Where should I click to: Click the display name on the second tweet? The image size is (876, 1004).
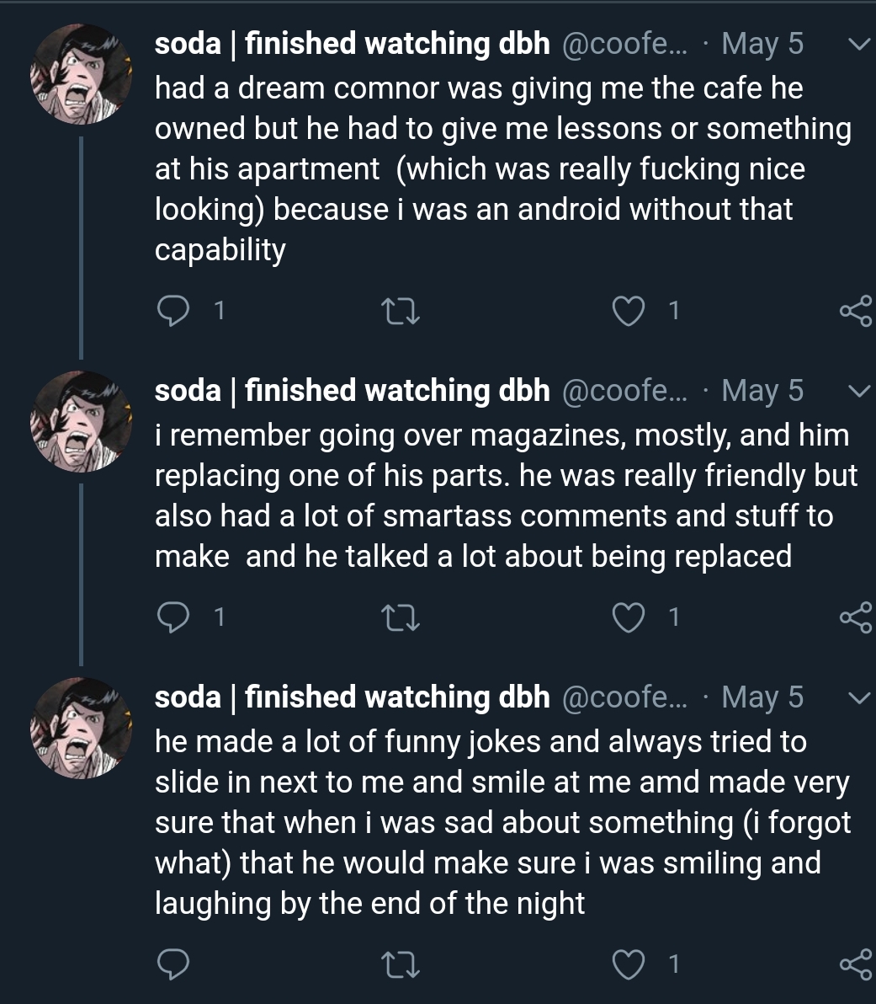352,391
